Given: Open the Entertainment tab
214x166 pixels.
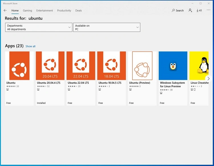Looking at the screenshot, I should point(45,11).
